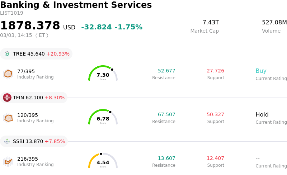Image resolution: width=287 pixels, height=175 pixels.
Task: Open the TREE 45.640 stock tag
Action: [36, 54]
